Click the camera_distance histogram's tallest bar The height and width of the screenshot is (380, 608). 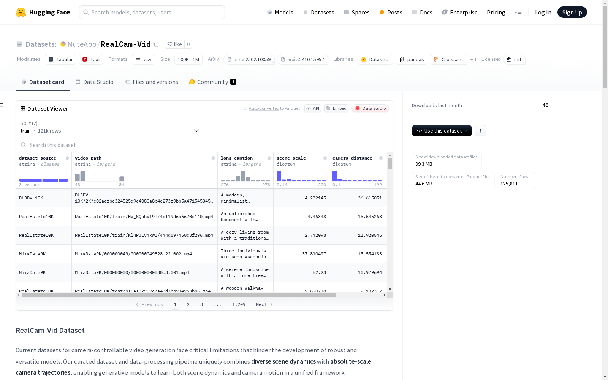334,176
